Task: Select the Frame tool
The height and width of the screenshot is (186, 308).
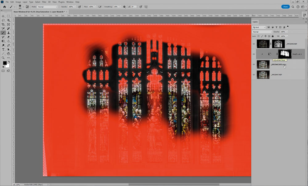Action: point(8,25)
